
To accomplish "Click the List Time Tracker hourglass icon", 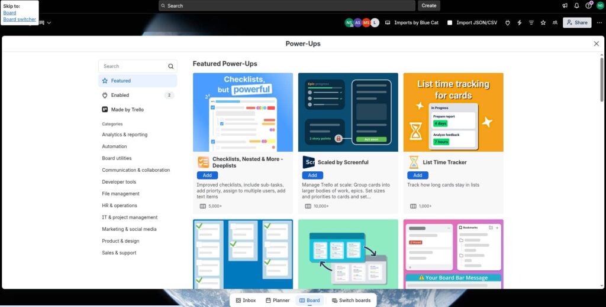I will point(414,162).
